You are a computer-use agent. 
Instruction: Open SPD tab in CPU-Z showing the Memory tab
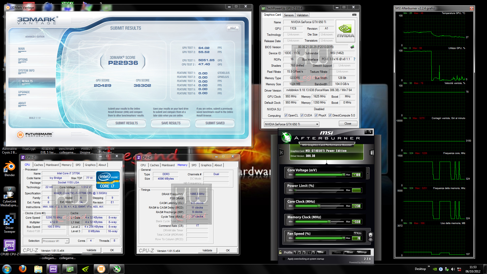click(x=194, y=165)
